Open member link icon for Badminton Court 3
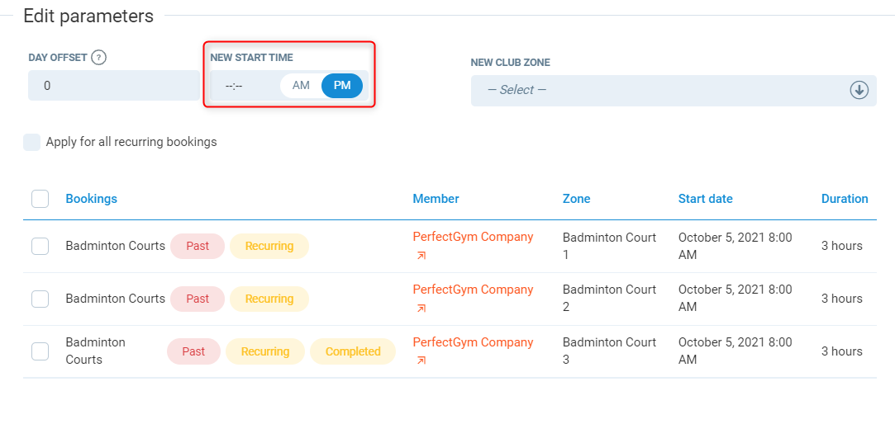The image size is (895, 424). click(x=421, y=360)
